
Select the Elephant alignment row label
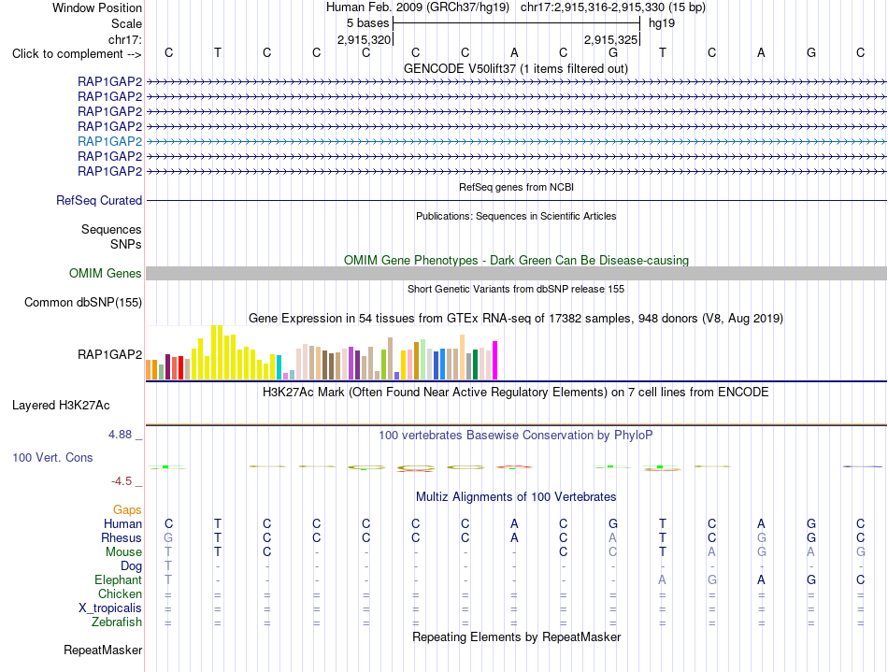point(119,580)
